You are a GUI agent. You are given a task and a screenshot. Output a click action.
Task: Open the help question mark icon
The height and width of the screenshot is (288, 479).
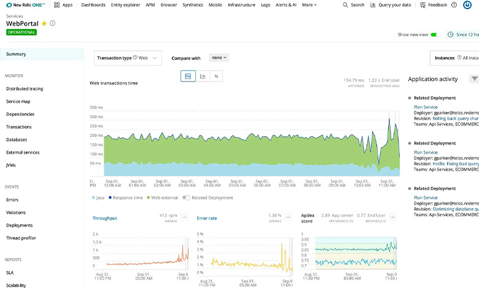coord(454,5)
